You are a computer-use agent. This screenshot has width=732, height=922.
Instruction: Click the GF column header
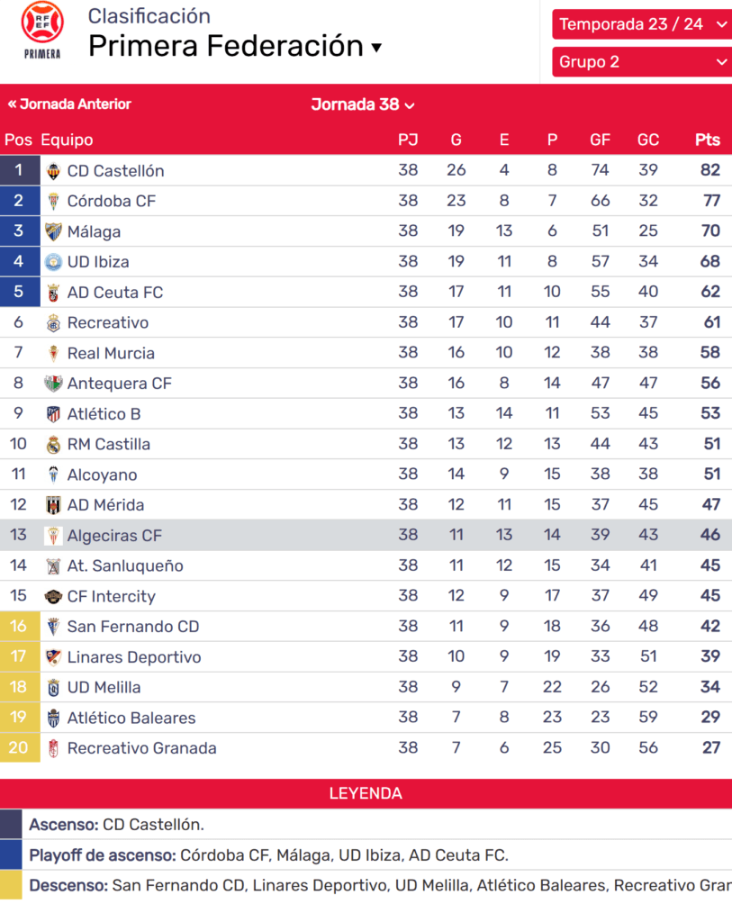pos(600,140)
